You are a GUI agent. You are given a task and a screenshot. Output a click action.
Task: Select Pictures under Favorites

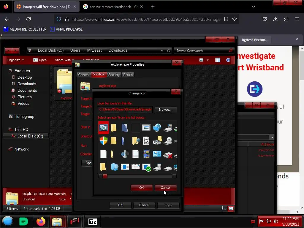coord(24,97)
